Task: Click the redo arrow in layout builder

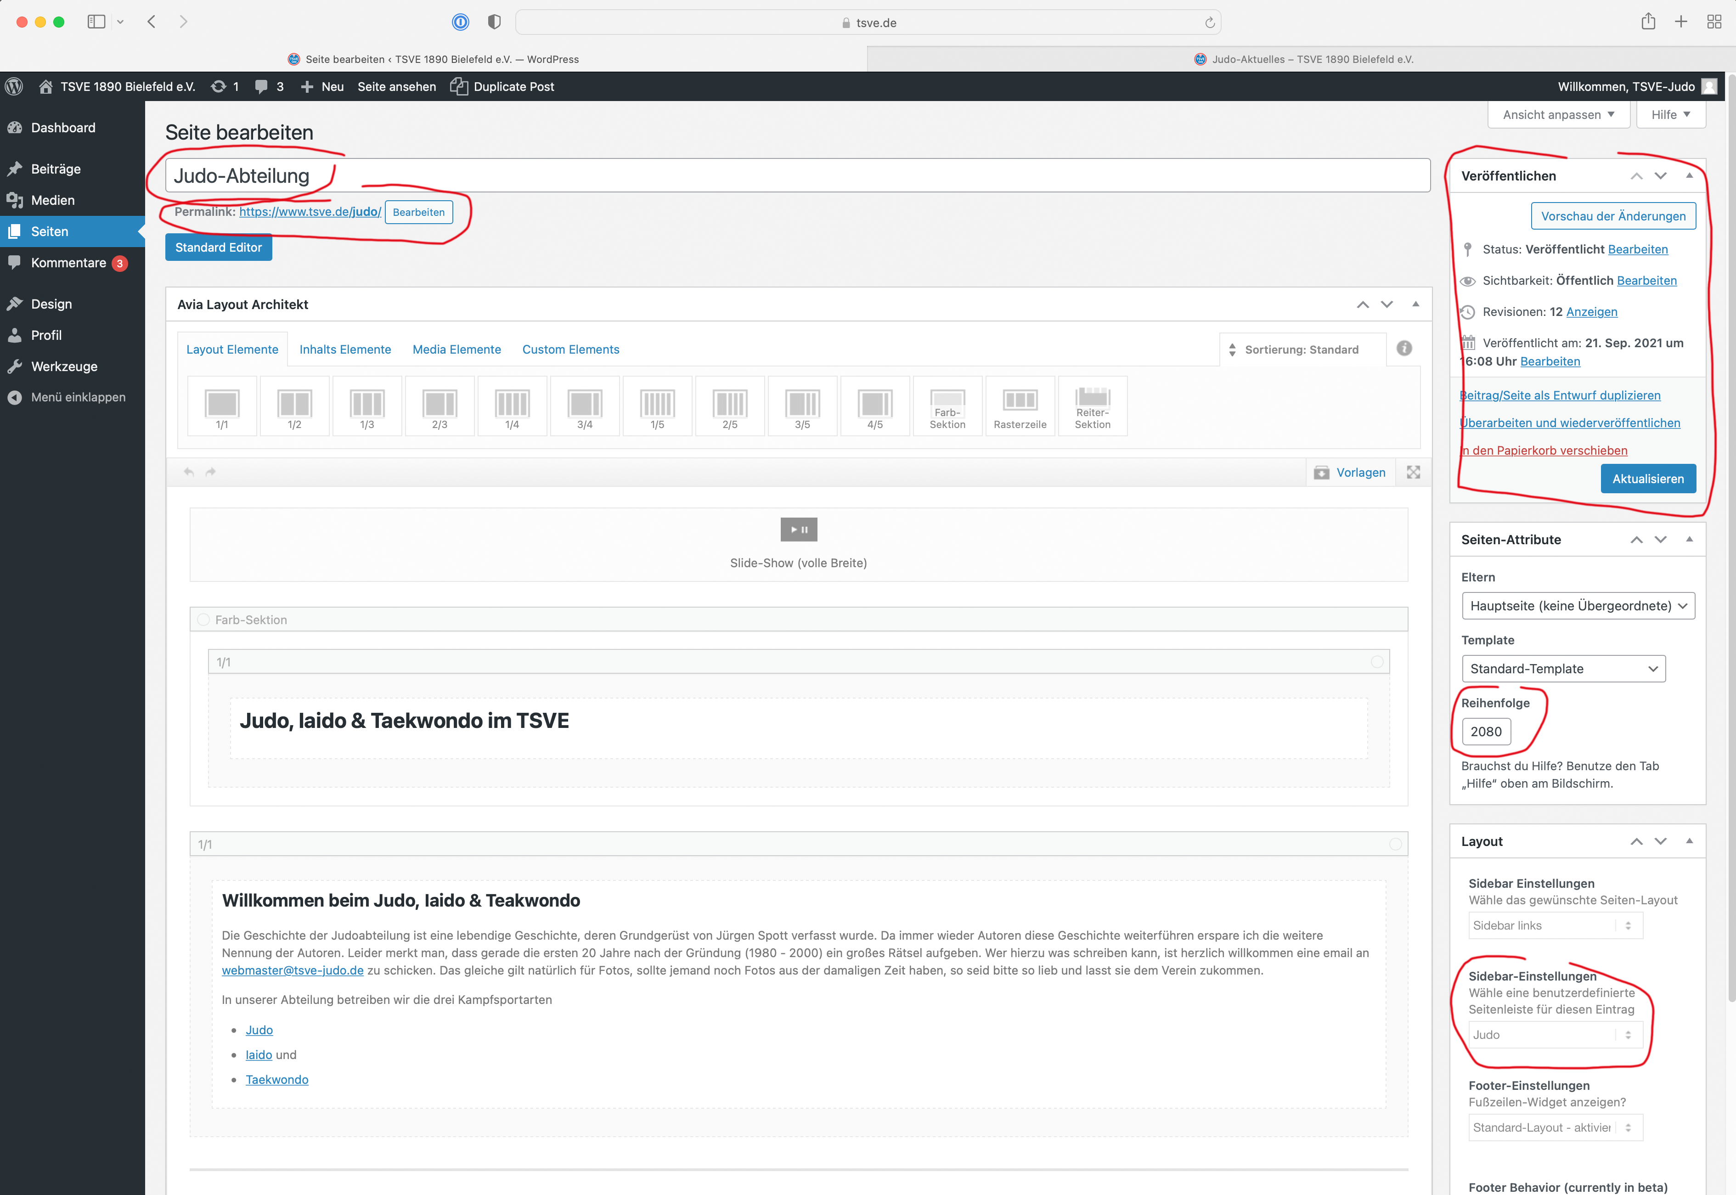Action: click(210, 472)
